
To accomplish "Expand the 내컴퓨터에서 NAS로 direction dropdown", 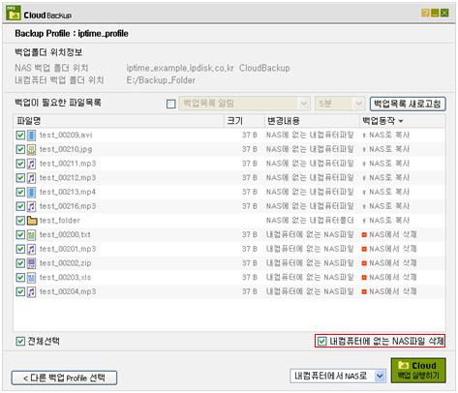I will point(338,376).
